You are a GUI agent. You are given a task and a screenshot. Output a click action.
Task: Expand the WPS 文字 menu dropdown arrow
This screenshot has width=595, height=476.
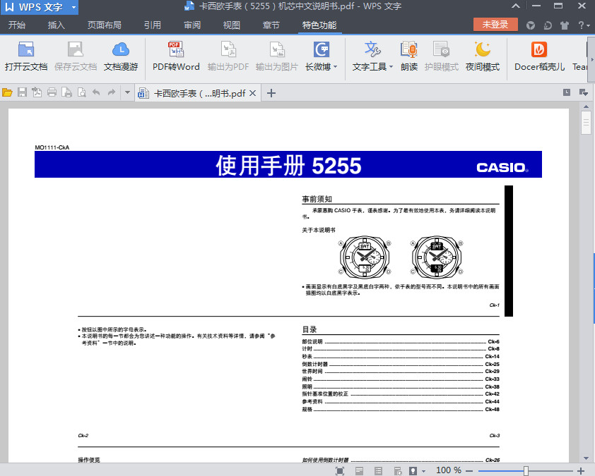click(x=73, y=7)
